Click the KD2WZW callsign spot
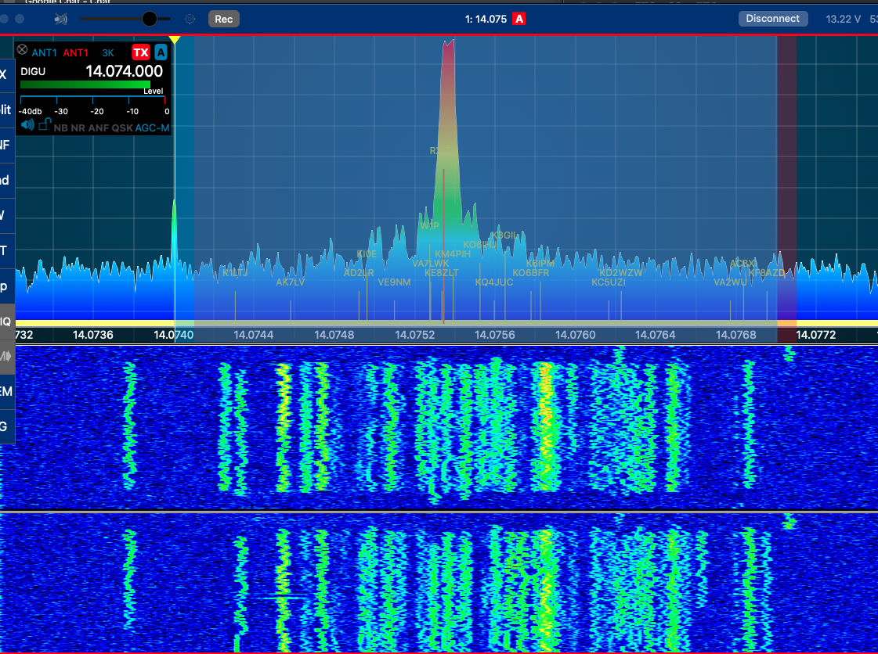 [620, 273]
